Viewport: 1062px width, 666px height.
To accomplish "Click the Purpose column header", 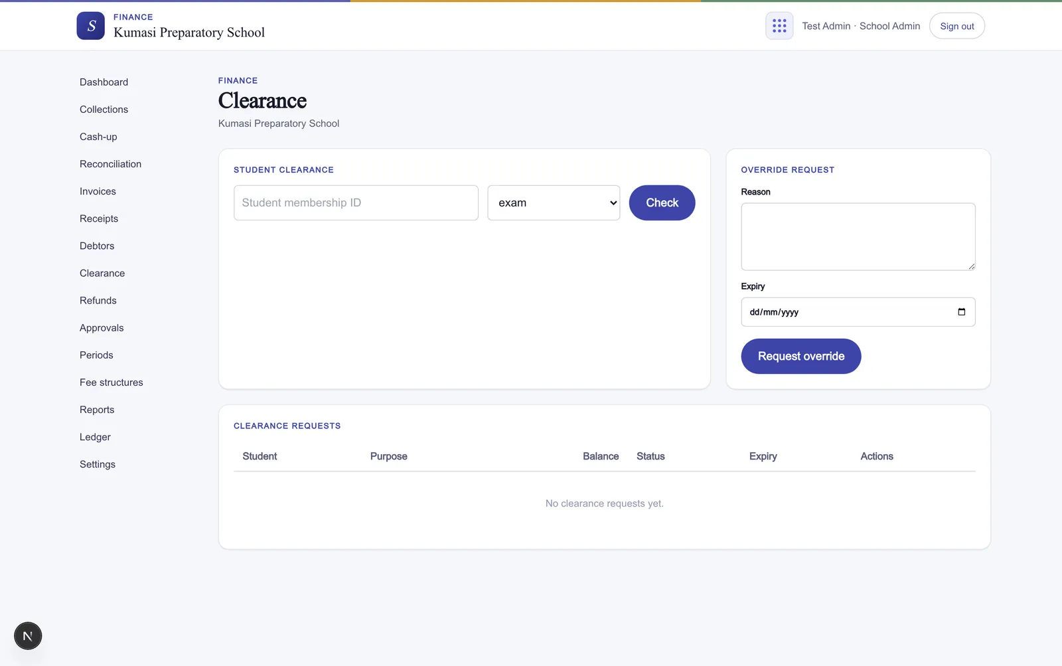I will point(388,456).
